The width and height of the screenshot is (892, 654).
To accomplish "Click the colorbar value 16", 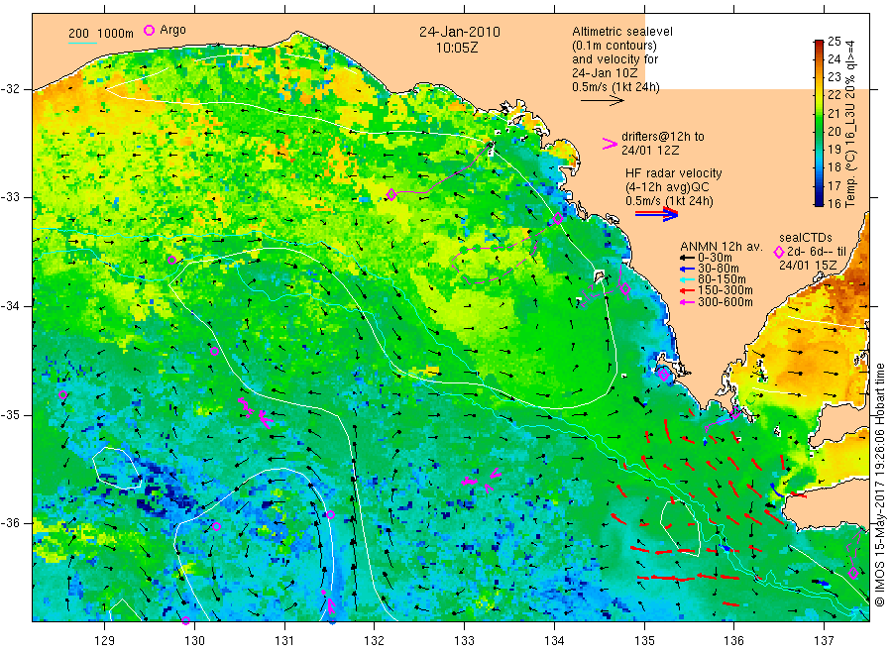I will pyautogui.click(x=834, y=203).
